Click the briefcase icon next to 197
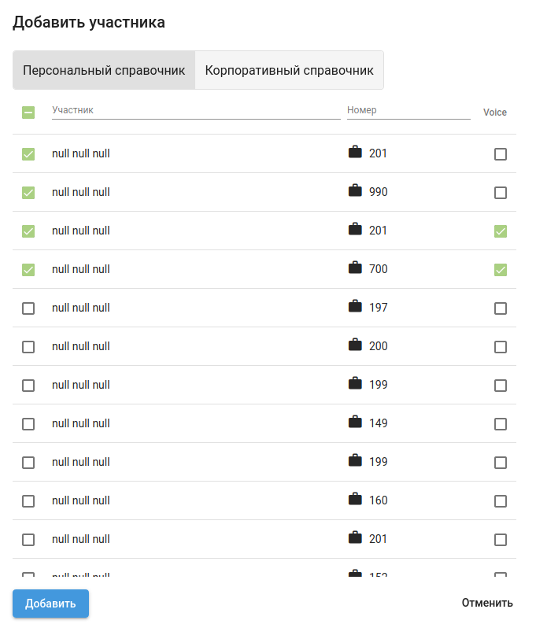 (x=355, y=307)
